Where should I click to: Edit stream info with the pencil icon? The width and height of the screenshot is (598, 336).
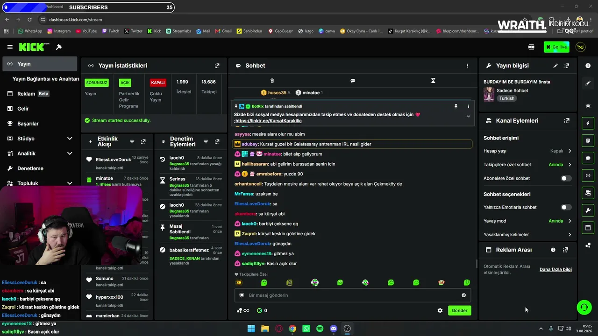[555, 66]
